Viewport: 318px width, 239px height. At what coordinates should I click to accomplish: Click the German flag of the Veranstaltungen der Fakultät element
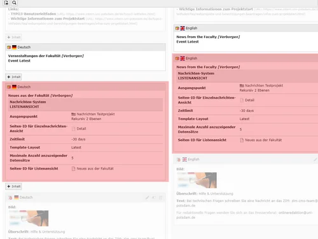click(14, 47)
